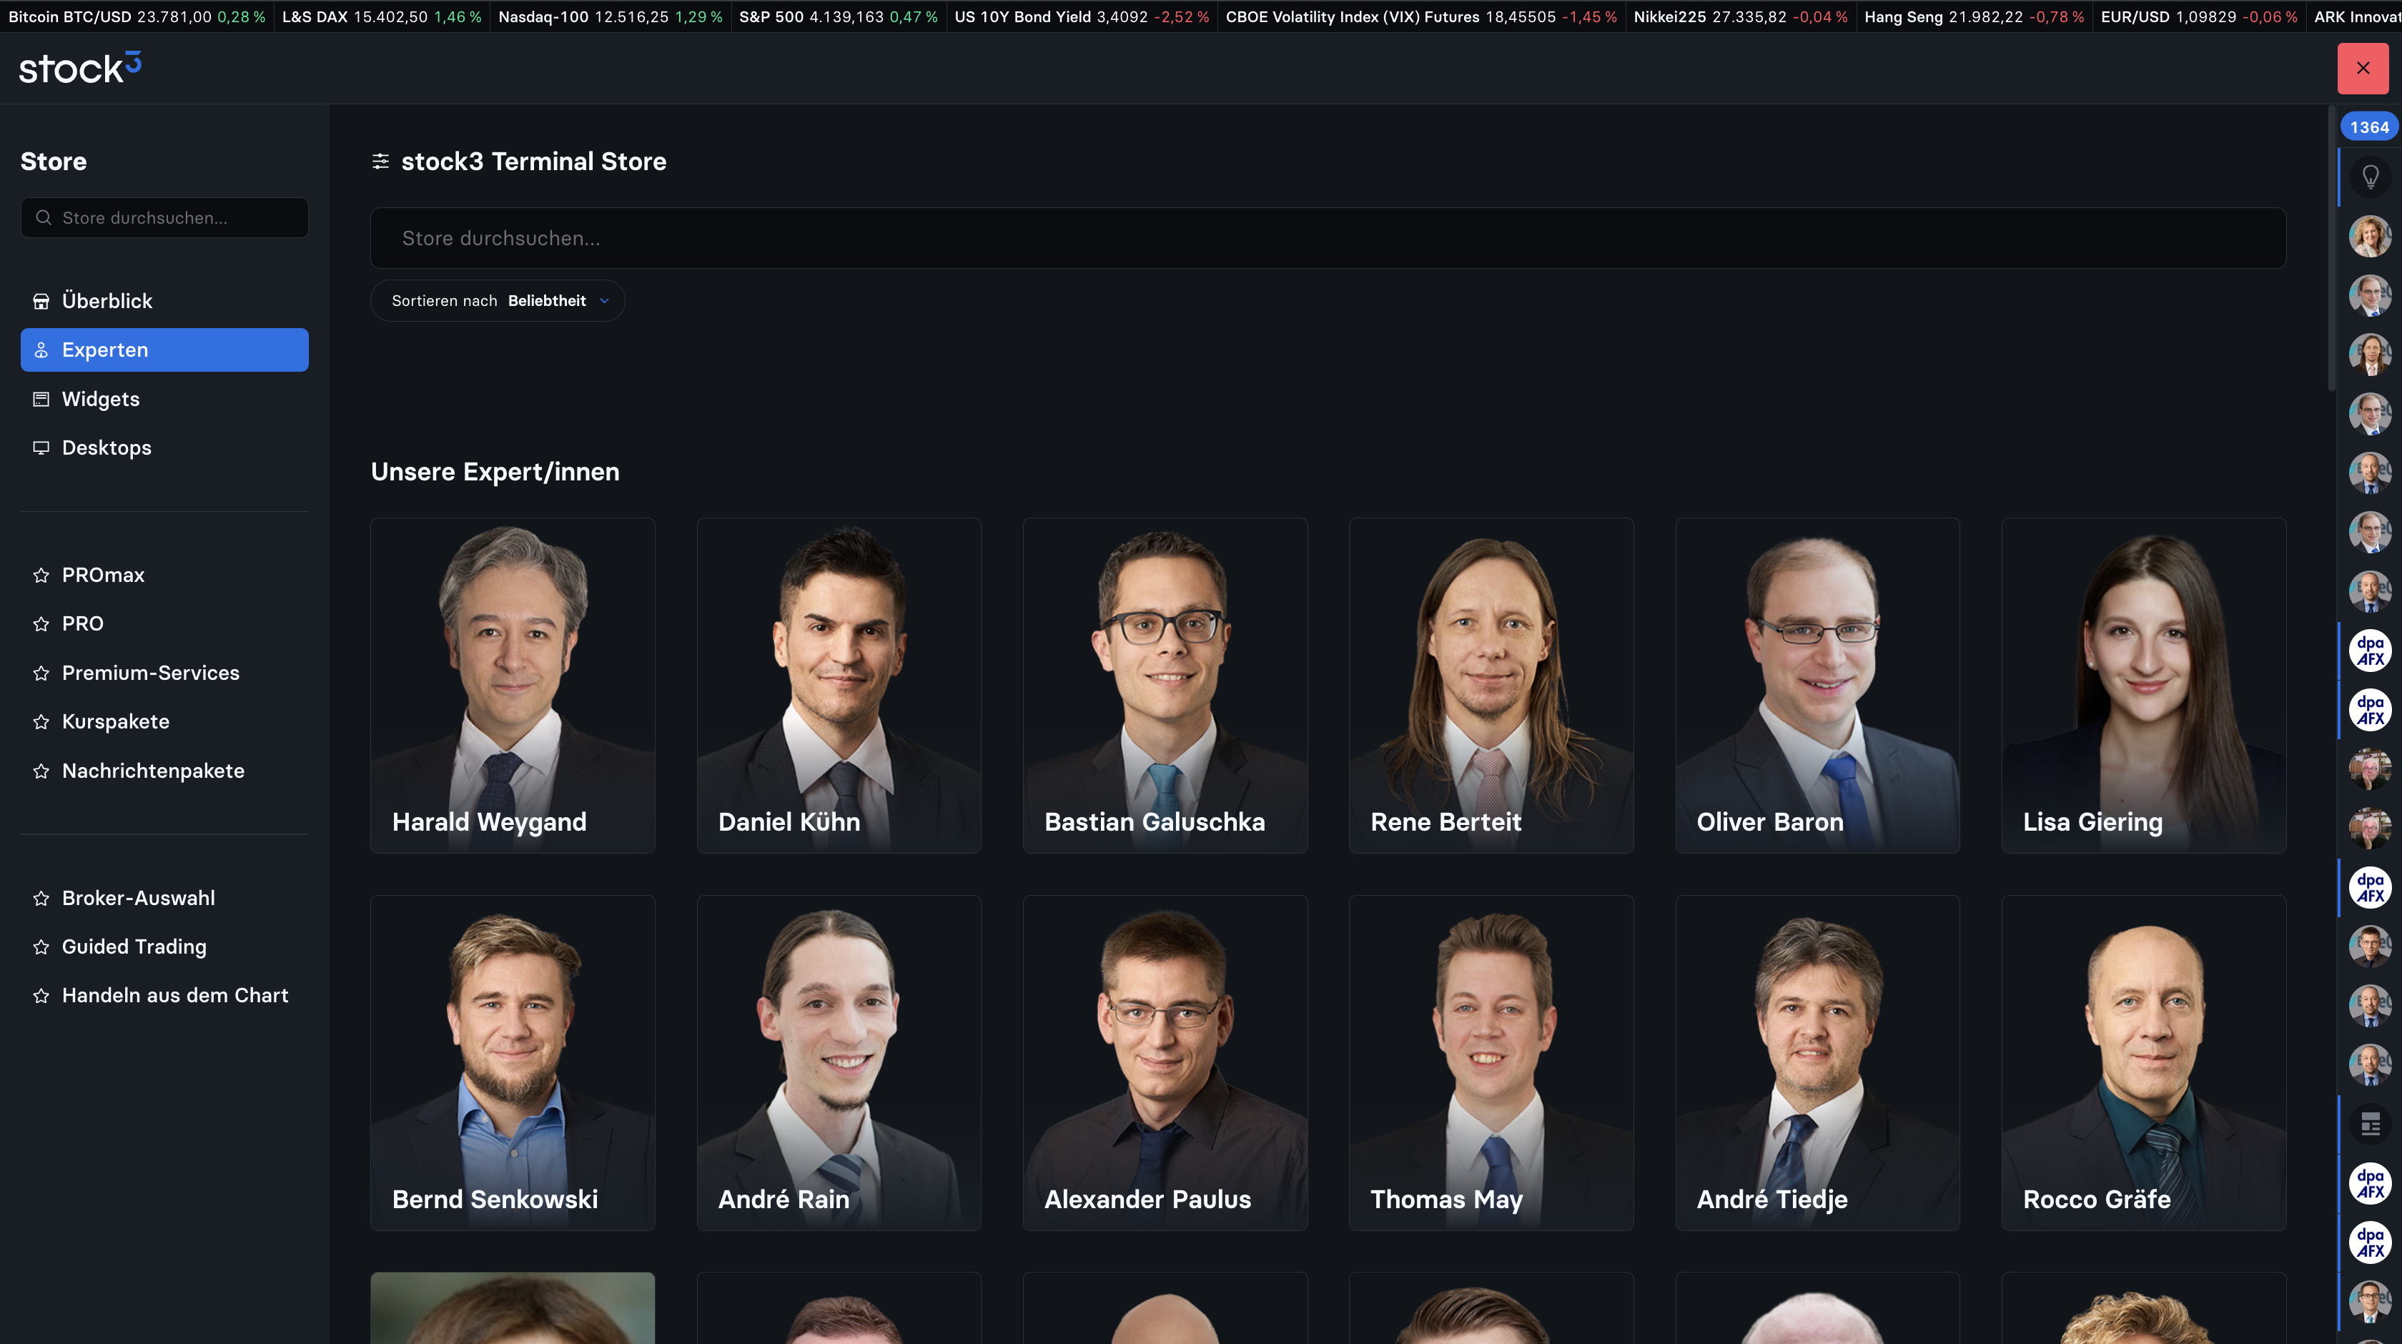The height and width of the screenshot is (1344, 2402).
Task: Open Bernd Senkowski expert card
Action: [513, 1063]
